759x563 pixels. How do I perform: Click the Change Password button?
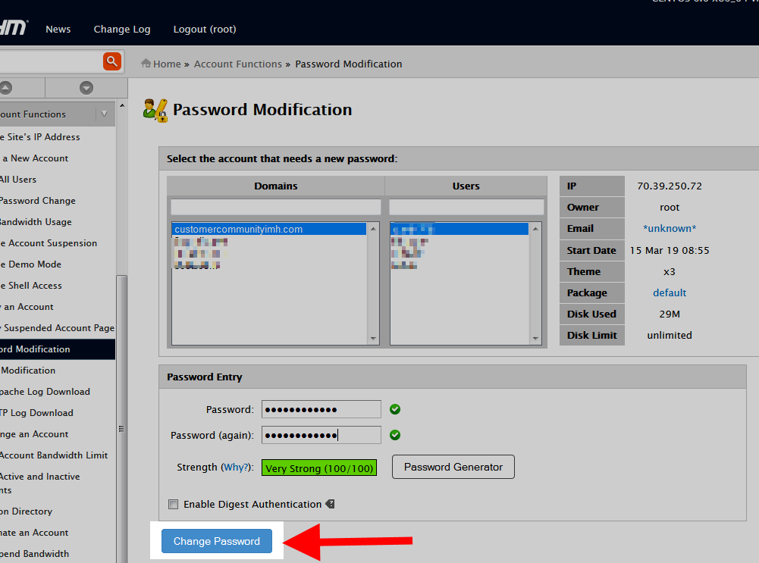(216, 541)
